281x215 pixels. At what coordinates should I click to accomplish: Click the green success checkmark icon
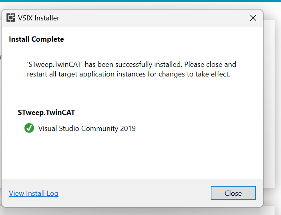[29, 128]
